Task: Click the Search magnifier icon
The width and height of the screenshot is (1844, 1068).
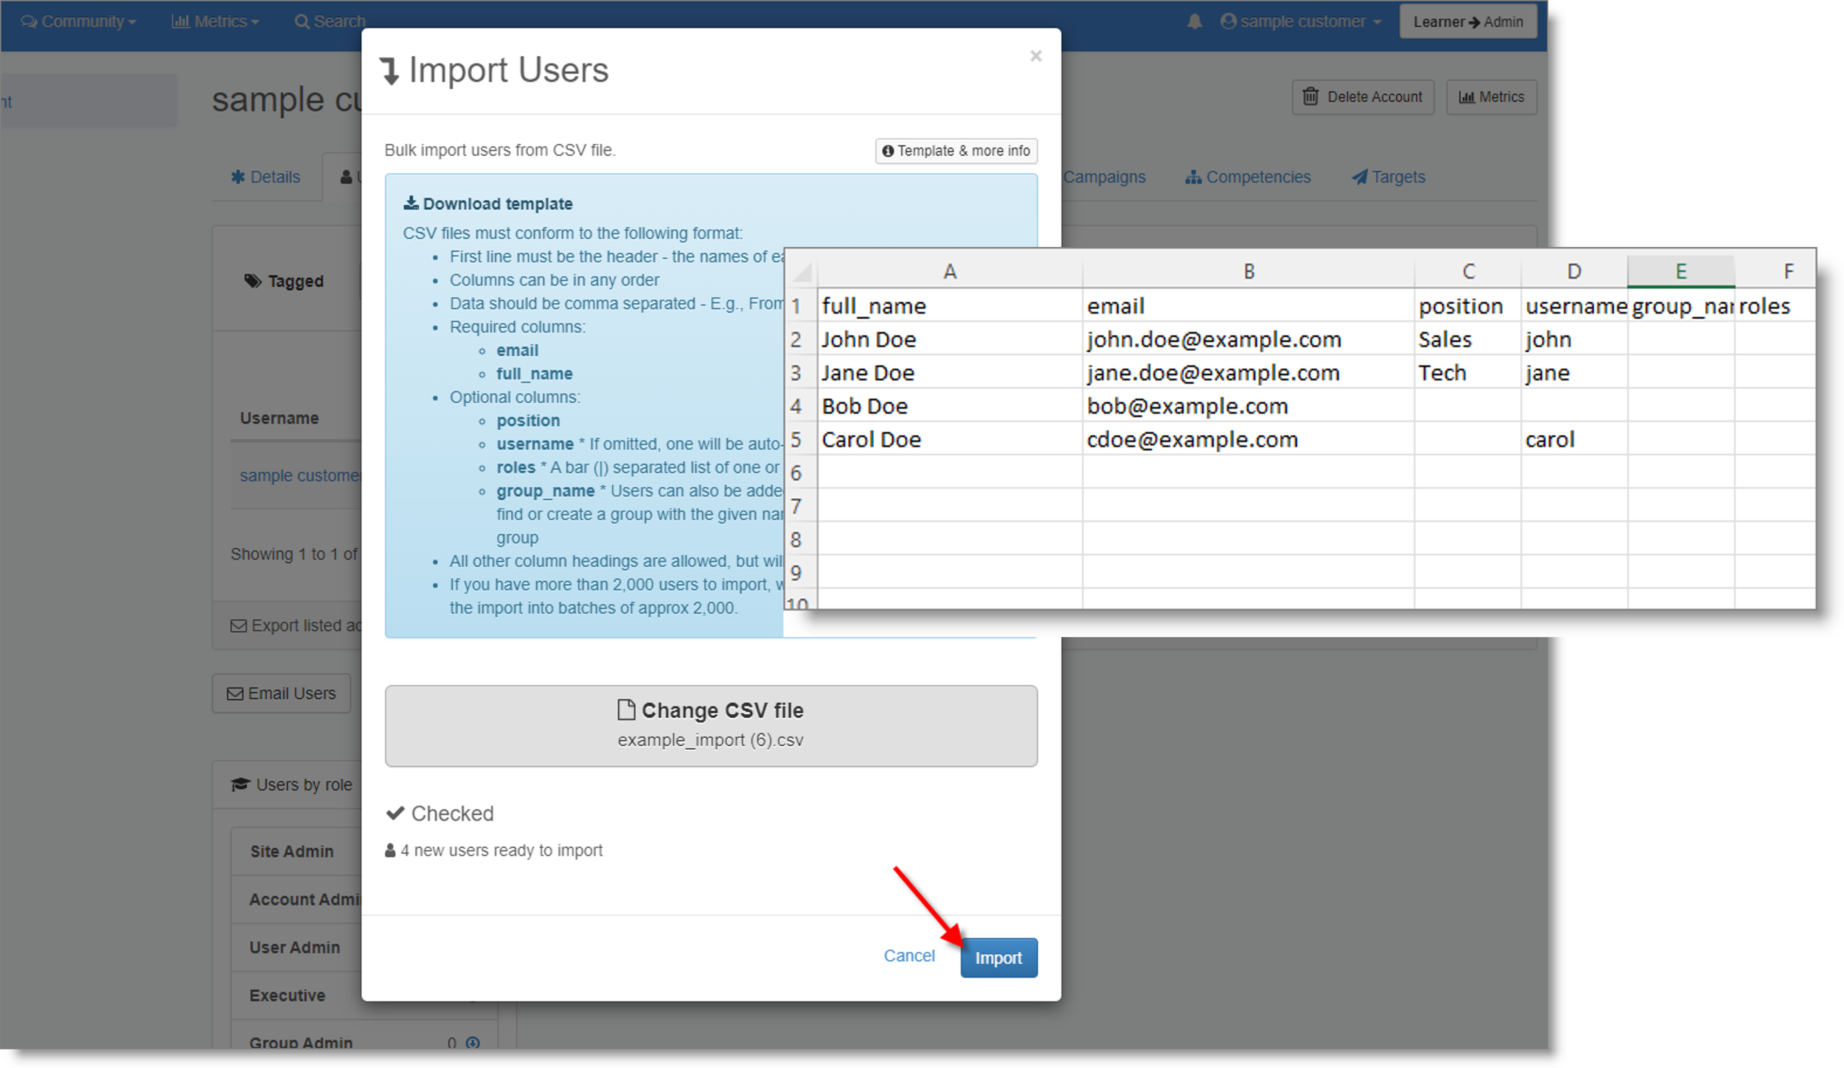Action: (x=301, y=21)
